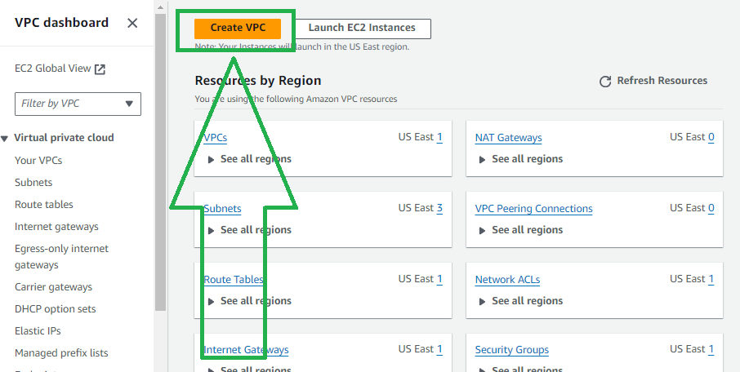This screenshot has height=372, width=740.
Task: Open the NAT Gateways resource link
Action: pyautogui.click(x=508, y=138)
